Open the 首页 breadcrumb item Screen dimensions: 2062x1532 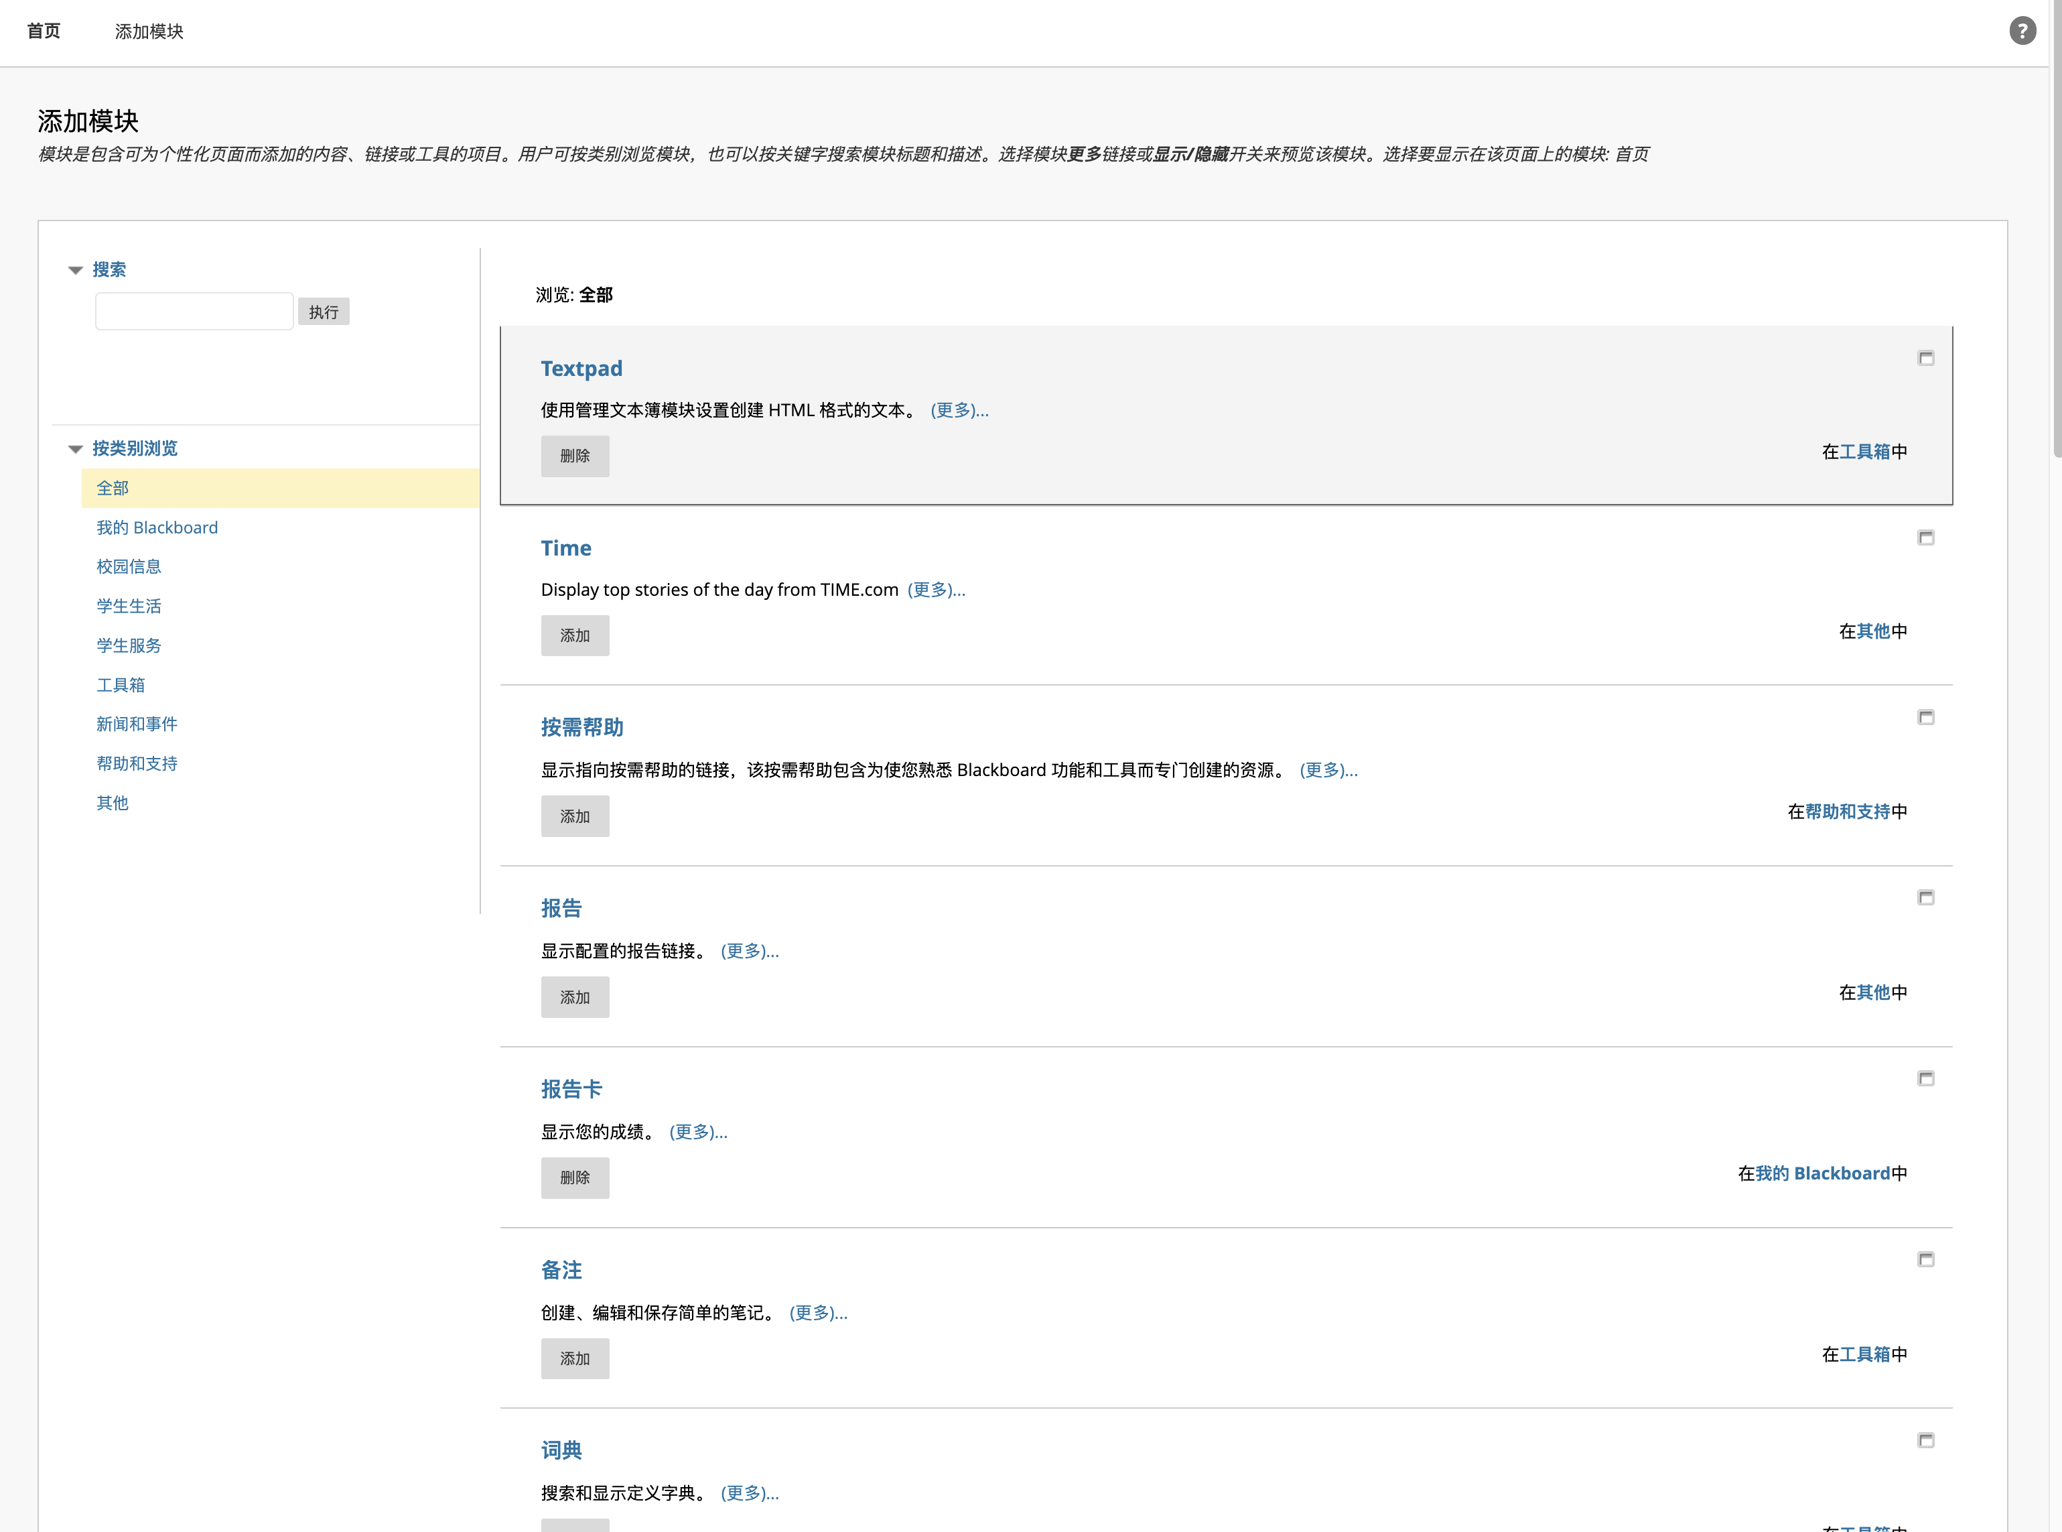point(43,31)
